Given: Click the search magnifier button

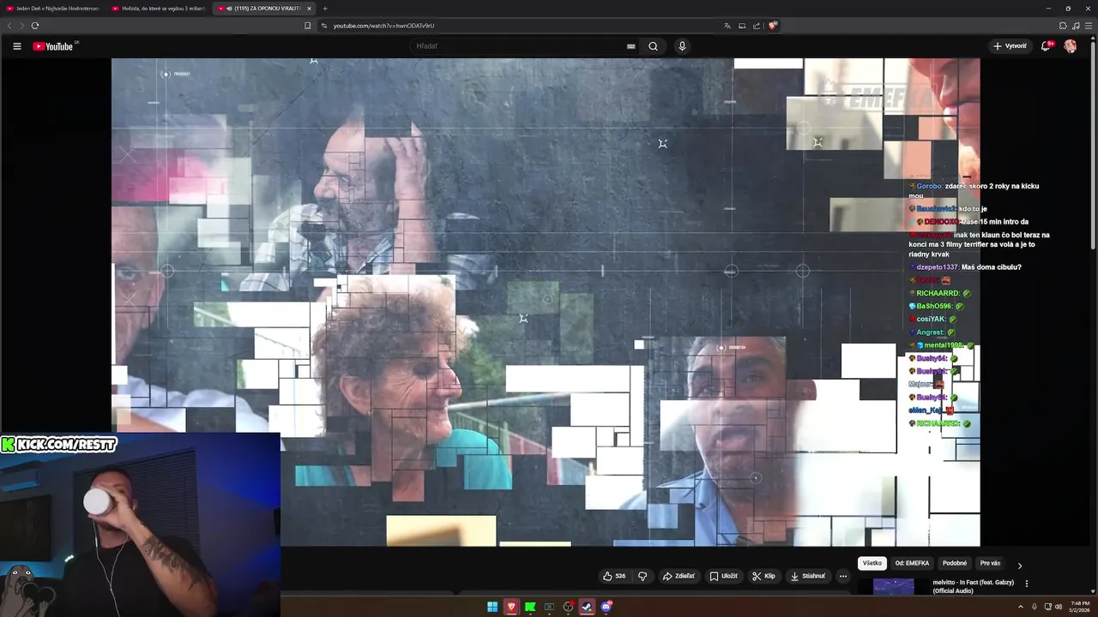Looking at the screenshot, I should click(x=653, y=46).
